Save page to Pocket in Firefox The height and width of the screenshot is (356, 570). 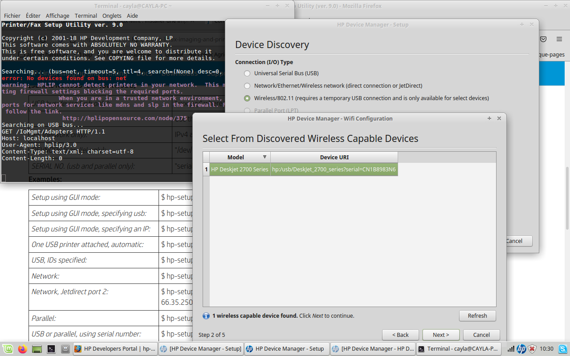543,39
